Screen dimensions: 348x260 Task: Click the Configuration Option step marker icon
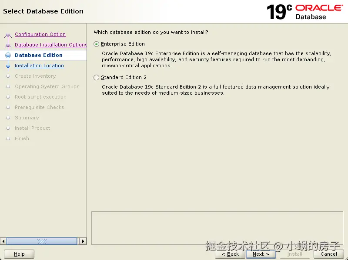8,35
